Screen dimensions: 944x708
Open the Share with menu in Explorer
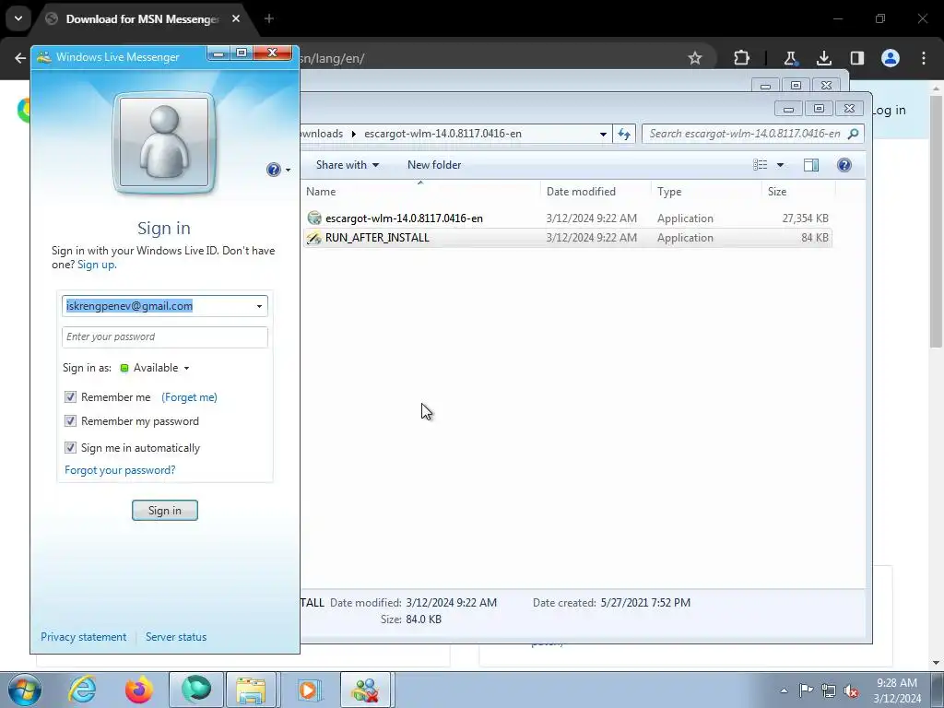pos(348,165)
